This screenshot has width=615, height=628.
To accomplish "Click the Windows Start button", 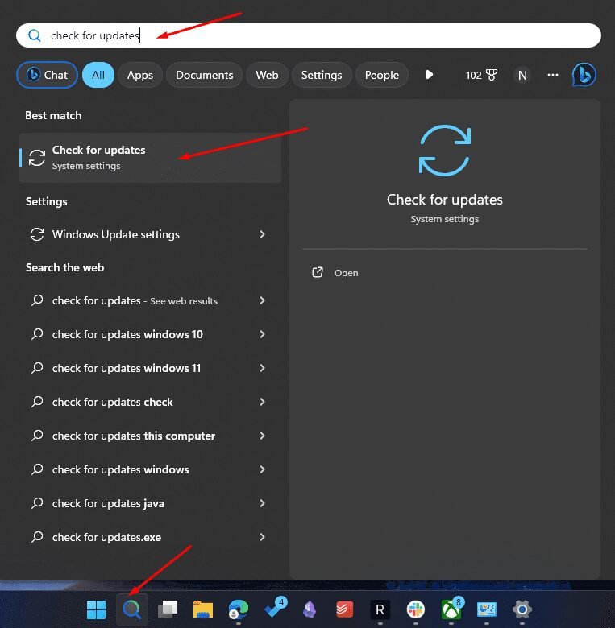I will 96,609.
